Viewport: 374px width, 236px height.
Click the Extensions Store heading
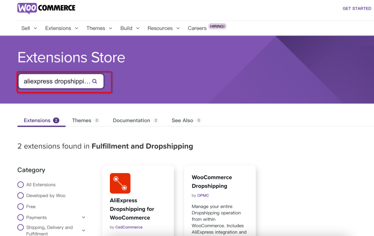pos(71,57)
